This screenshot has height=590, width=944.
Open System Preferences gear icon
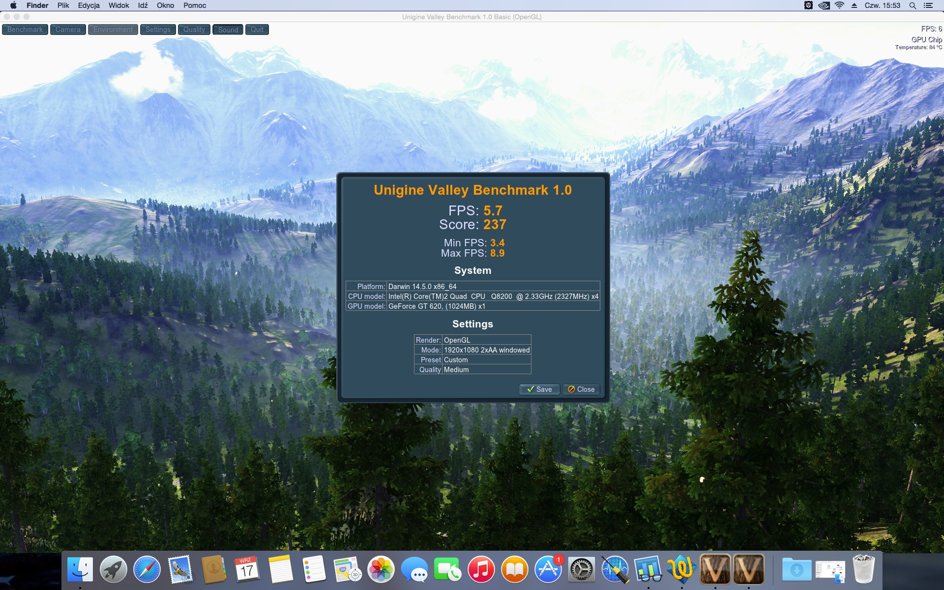(582, 570)
